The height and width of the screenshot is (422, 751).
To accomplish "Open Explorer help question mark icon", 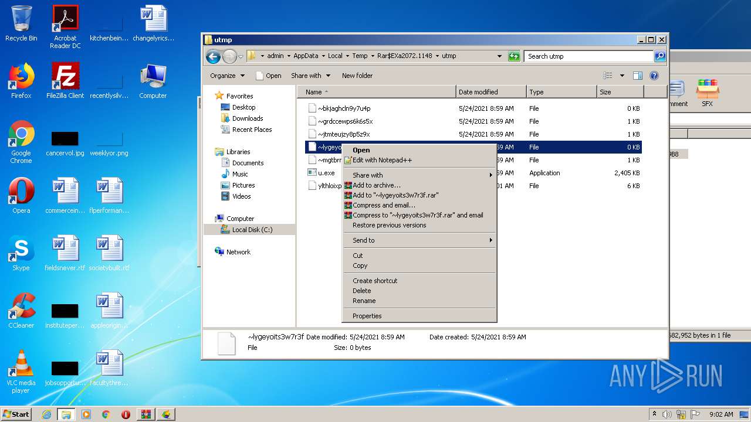I will coord(654,76).
